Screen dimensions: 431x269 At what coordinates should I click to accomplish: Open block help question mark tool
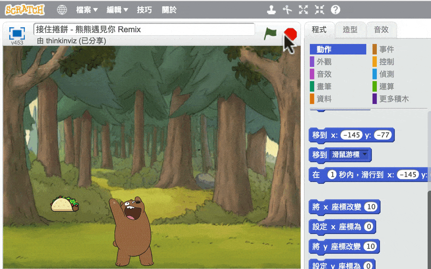tap(335, 10)
